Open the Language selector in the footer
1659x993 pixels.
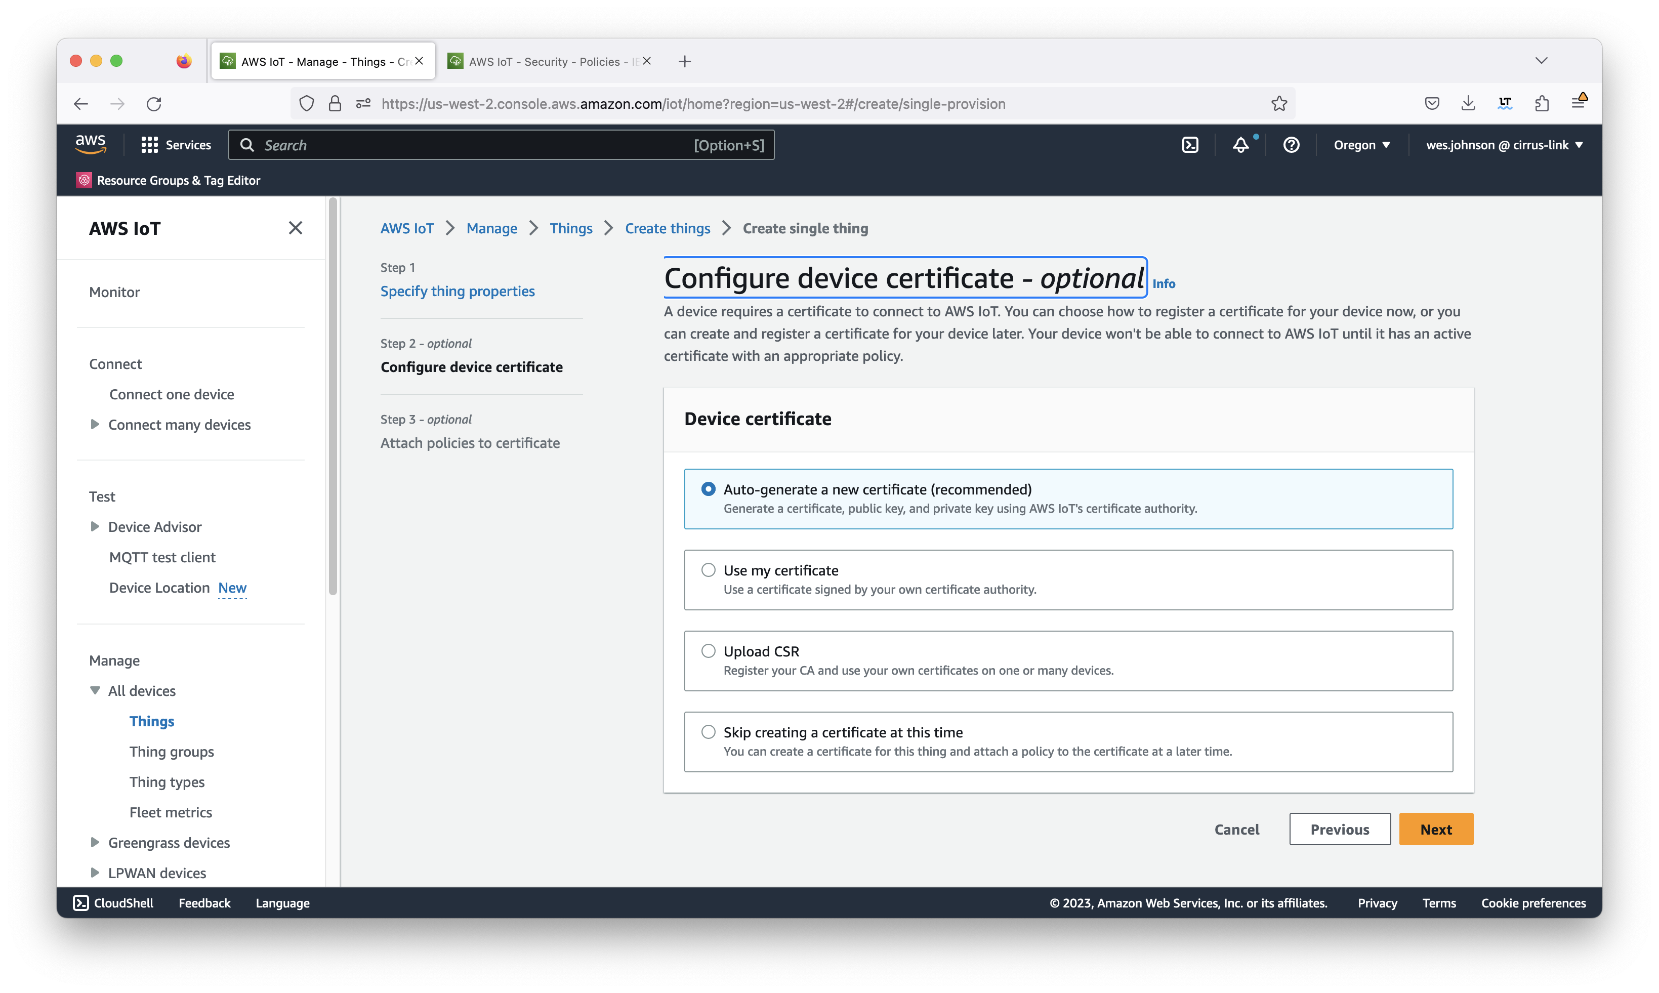282,903
